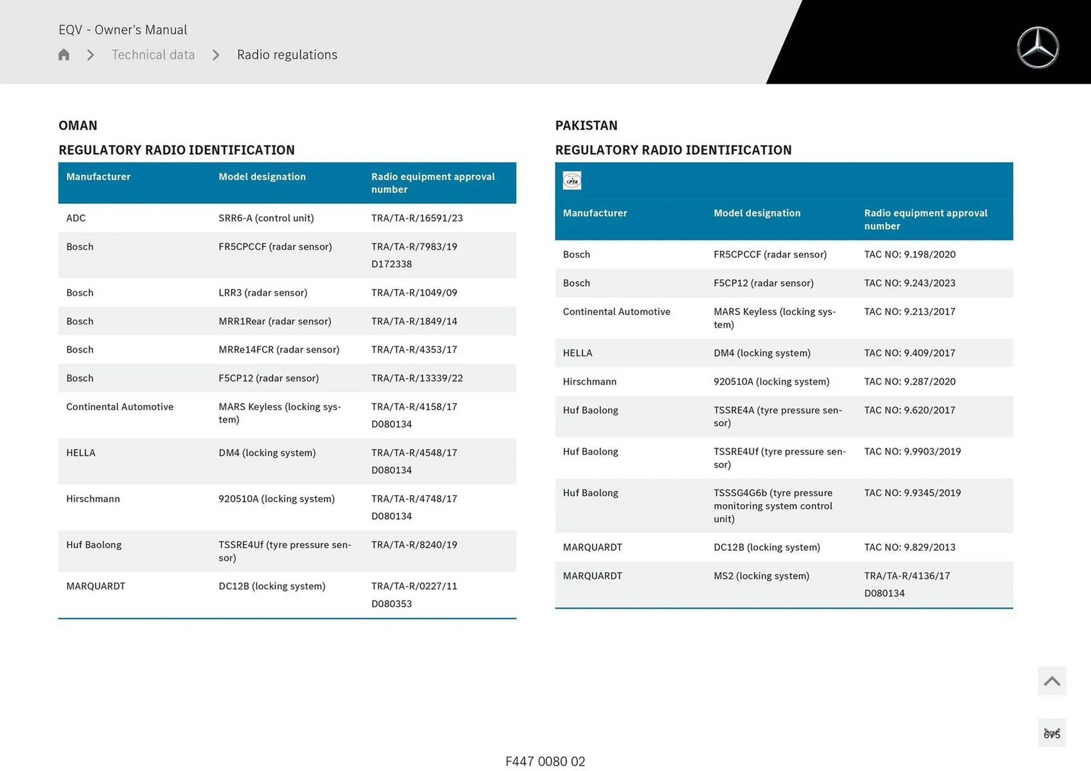Image resolution: width=1091 pixels, height=771 pixels.
Task: Click the Radio regulations breadcrumb item
Action: [287, 55]
